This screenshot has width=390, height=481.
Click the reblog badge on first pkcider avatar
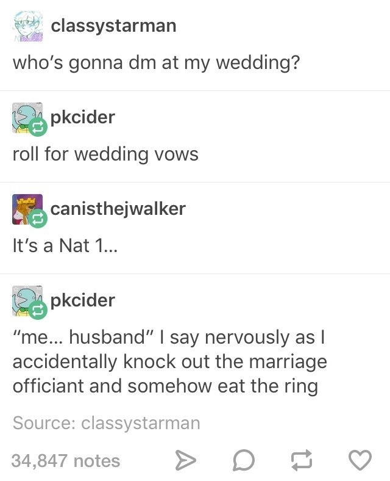pos(38,127)
